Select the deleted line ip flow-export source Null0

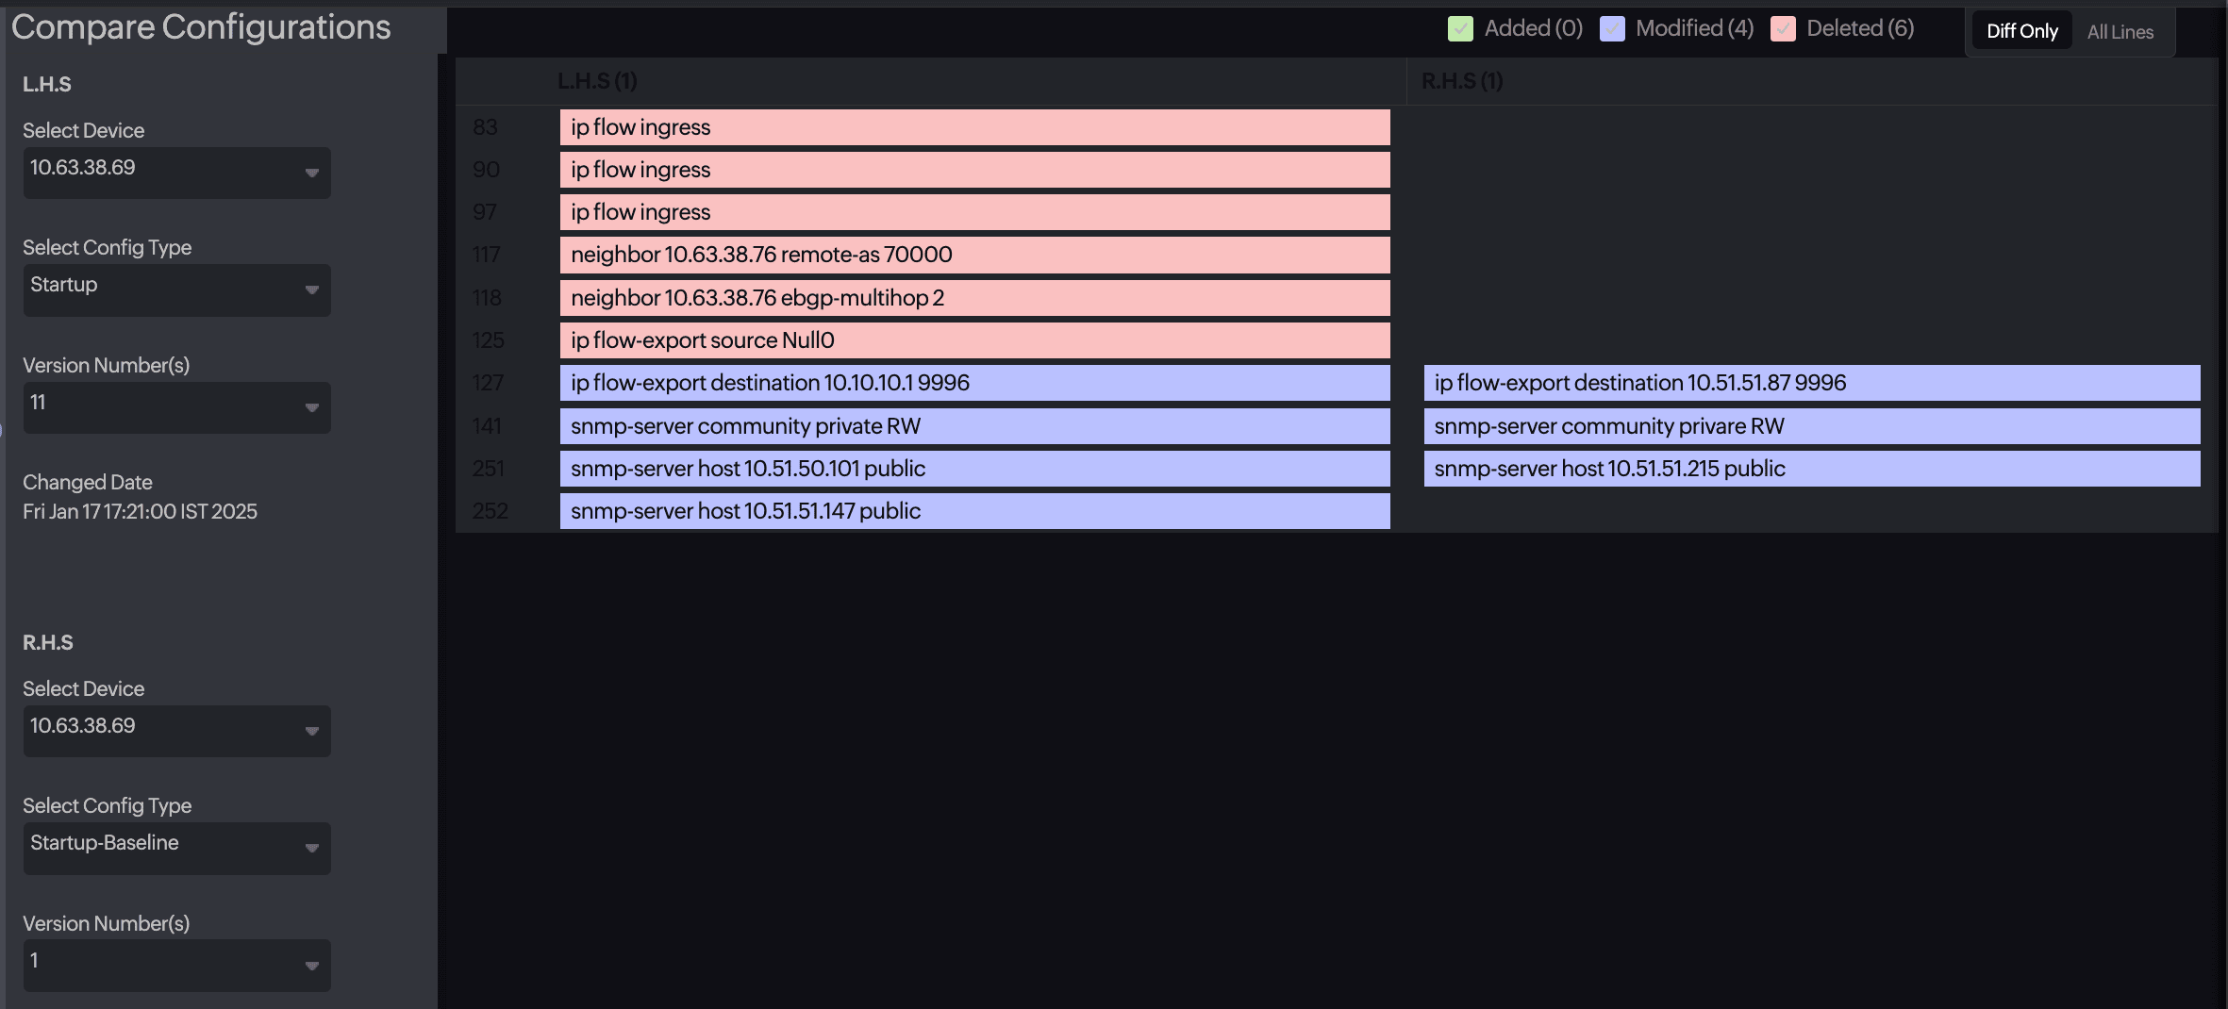(x=974, y=339)
